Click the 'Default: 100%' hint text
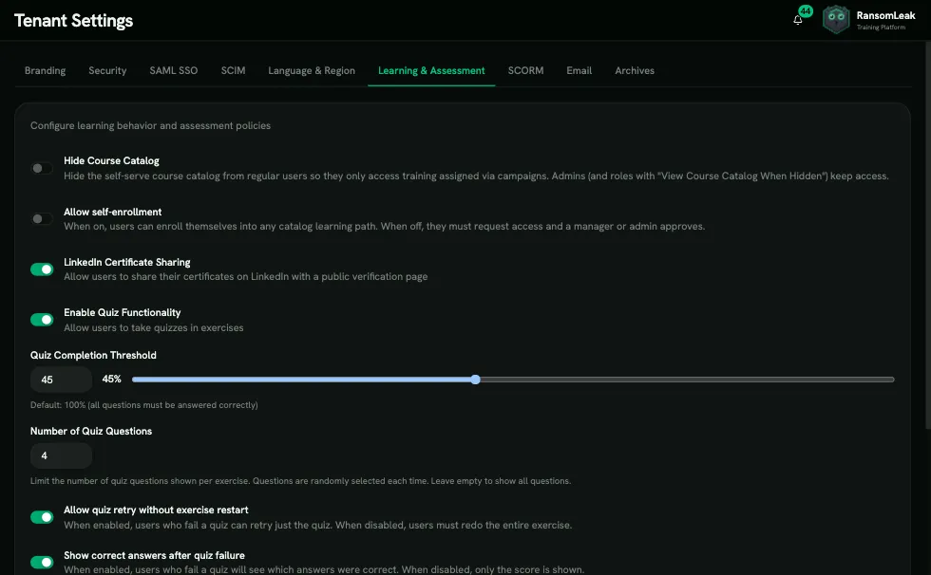Viewport: 931px width, 575px height. click(x=144, y=405)
